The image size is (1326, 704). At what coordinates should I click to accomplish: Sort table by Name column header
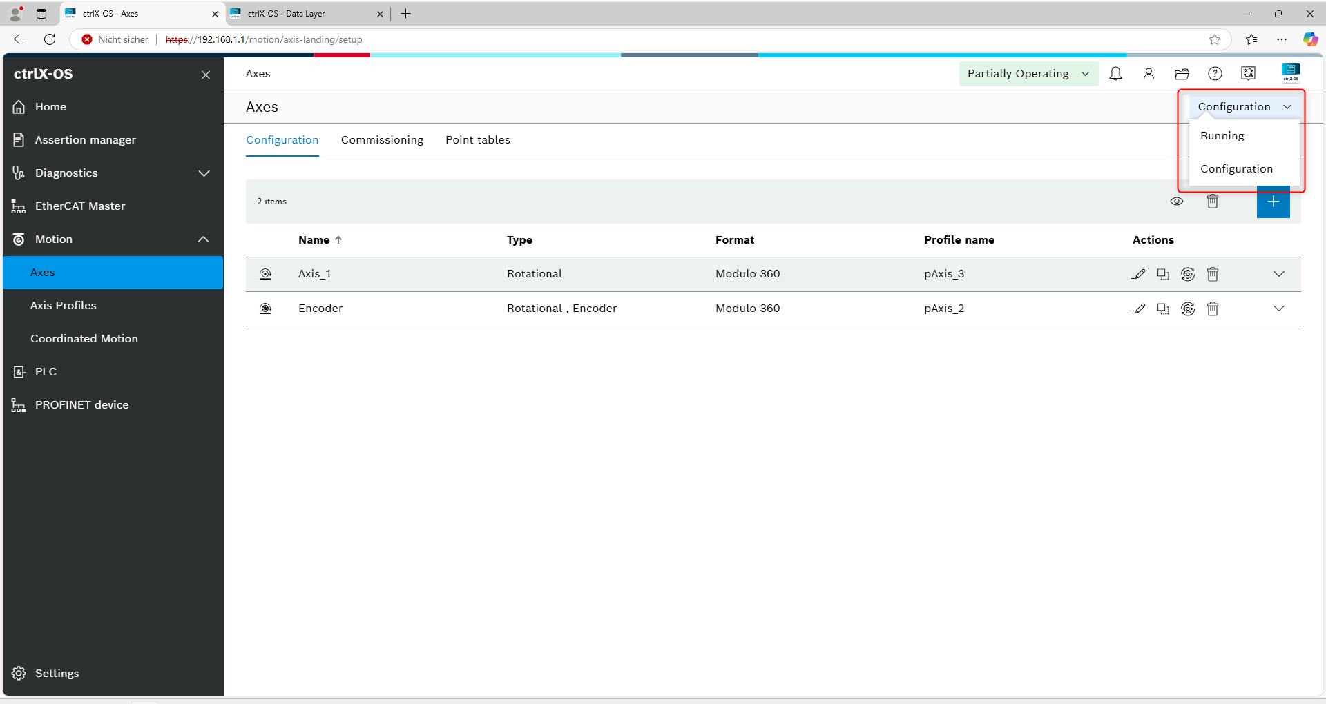click(314, 240)
